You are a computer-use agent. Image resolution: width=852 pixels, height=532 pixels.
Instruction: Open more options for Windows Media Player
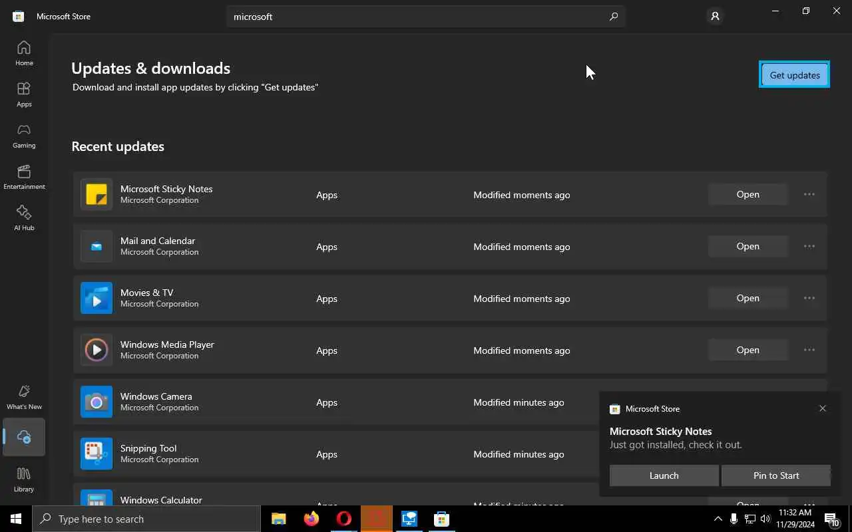[809, 350]
